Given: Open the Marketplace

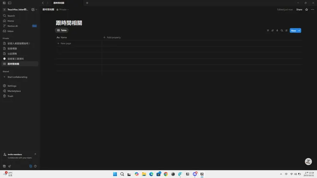Looking at the screenshot, I should click(x=20, y=91).
